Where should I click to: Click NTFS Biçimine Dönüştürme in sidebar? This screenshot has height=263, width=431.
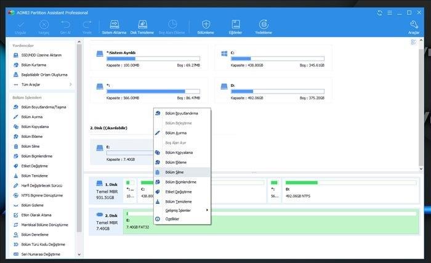pyautogui.click(x=42, y=195)
